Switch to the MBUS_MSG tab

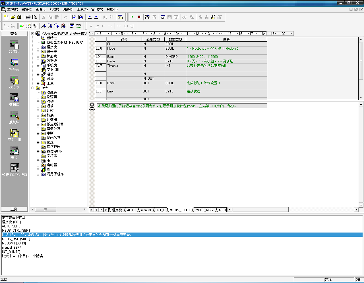click(204, 210)
